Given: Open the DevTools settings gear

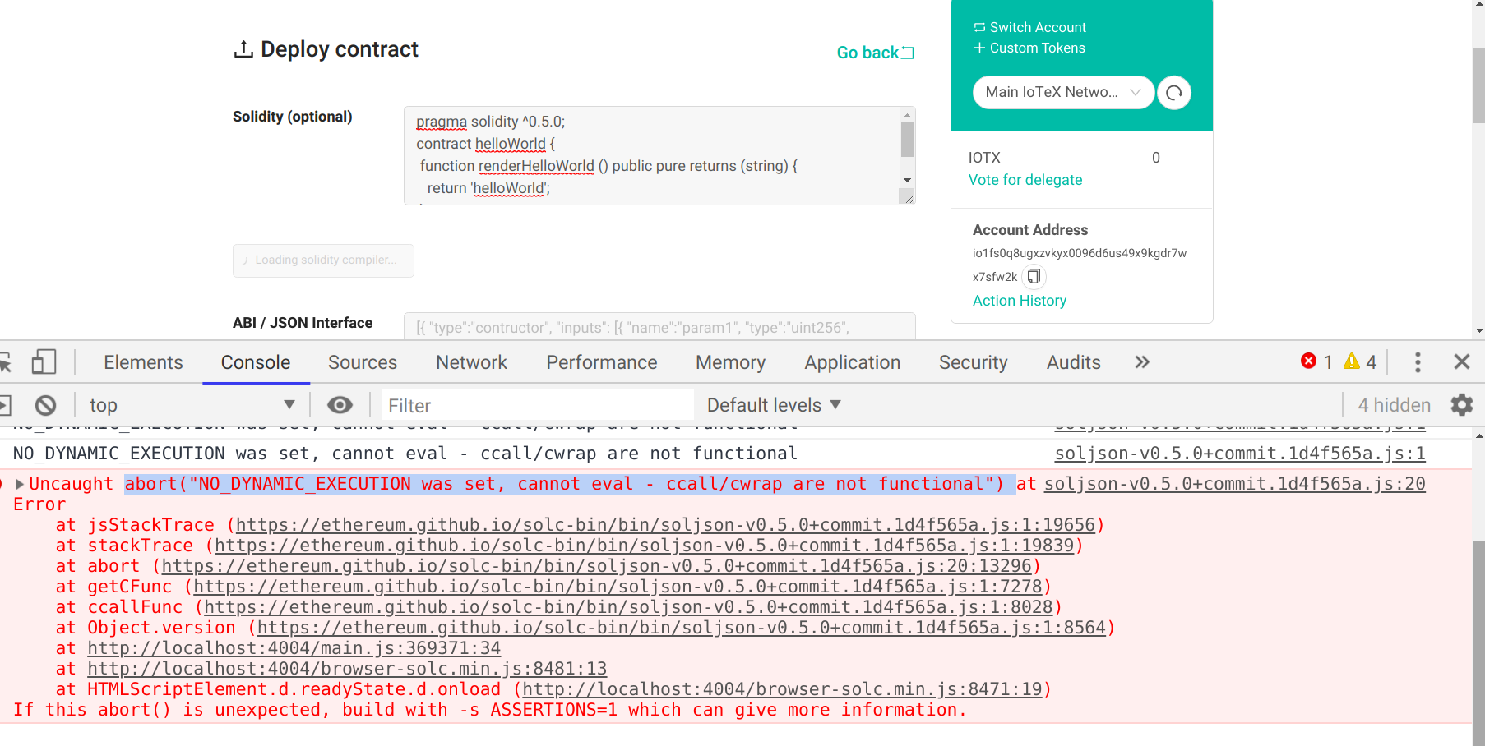Looking at the screenshot, I should (1461, 404).
